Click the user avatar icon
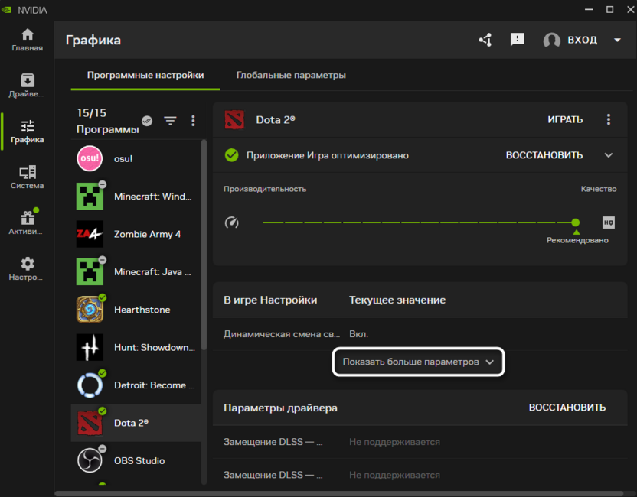637x497 pixels. pyautogui.click(x=552, y=40)
